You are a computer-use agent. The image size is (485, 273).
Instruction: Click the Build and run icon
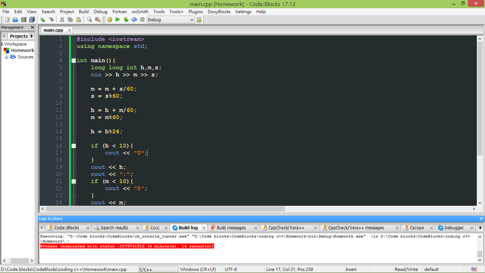coord(126,20)
